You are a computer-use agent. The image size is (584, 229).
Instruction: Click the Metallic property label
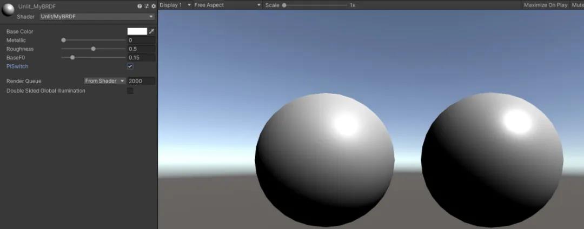point(16,40)
